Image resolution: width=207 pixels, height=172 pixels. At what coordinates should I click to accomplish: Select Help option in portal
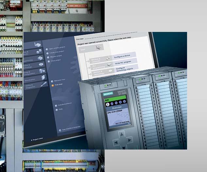(x=59, y=109)
